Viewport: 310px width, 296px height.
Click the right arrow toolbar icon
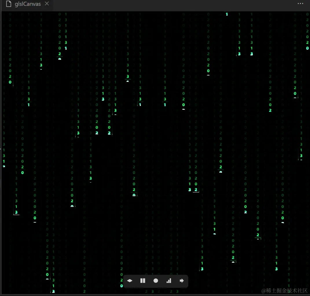182,281
